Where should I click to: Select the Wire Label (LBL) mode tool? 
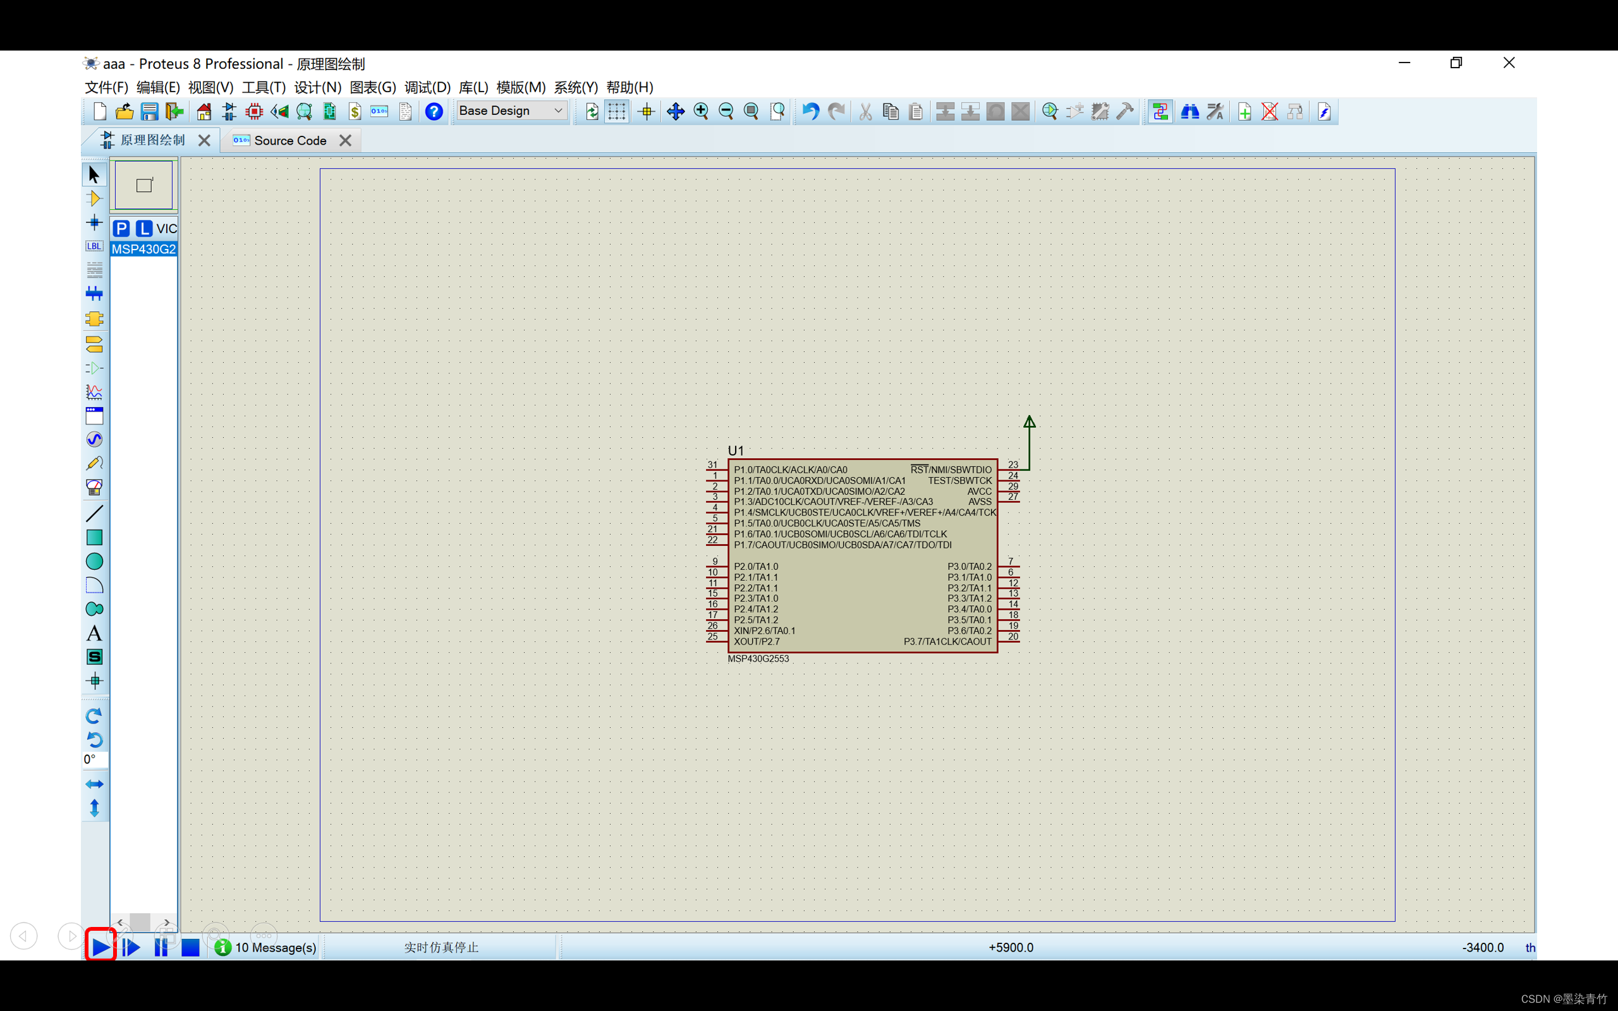tap(94, 245)
